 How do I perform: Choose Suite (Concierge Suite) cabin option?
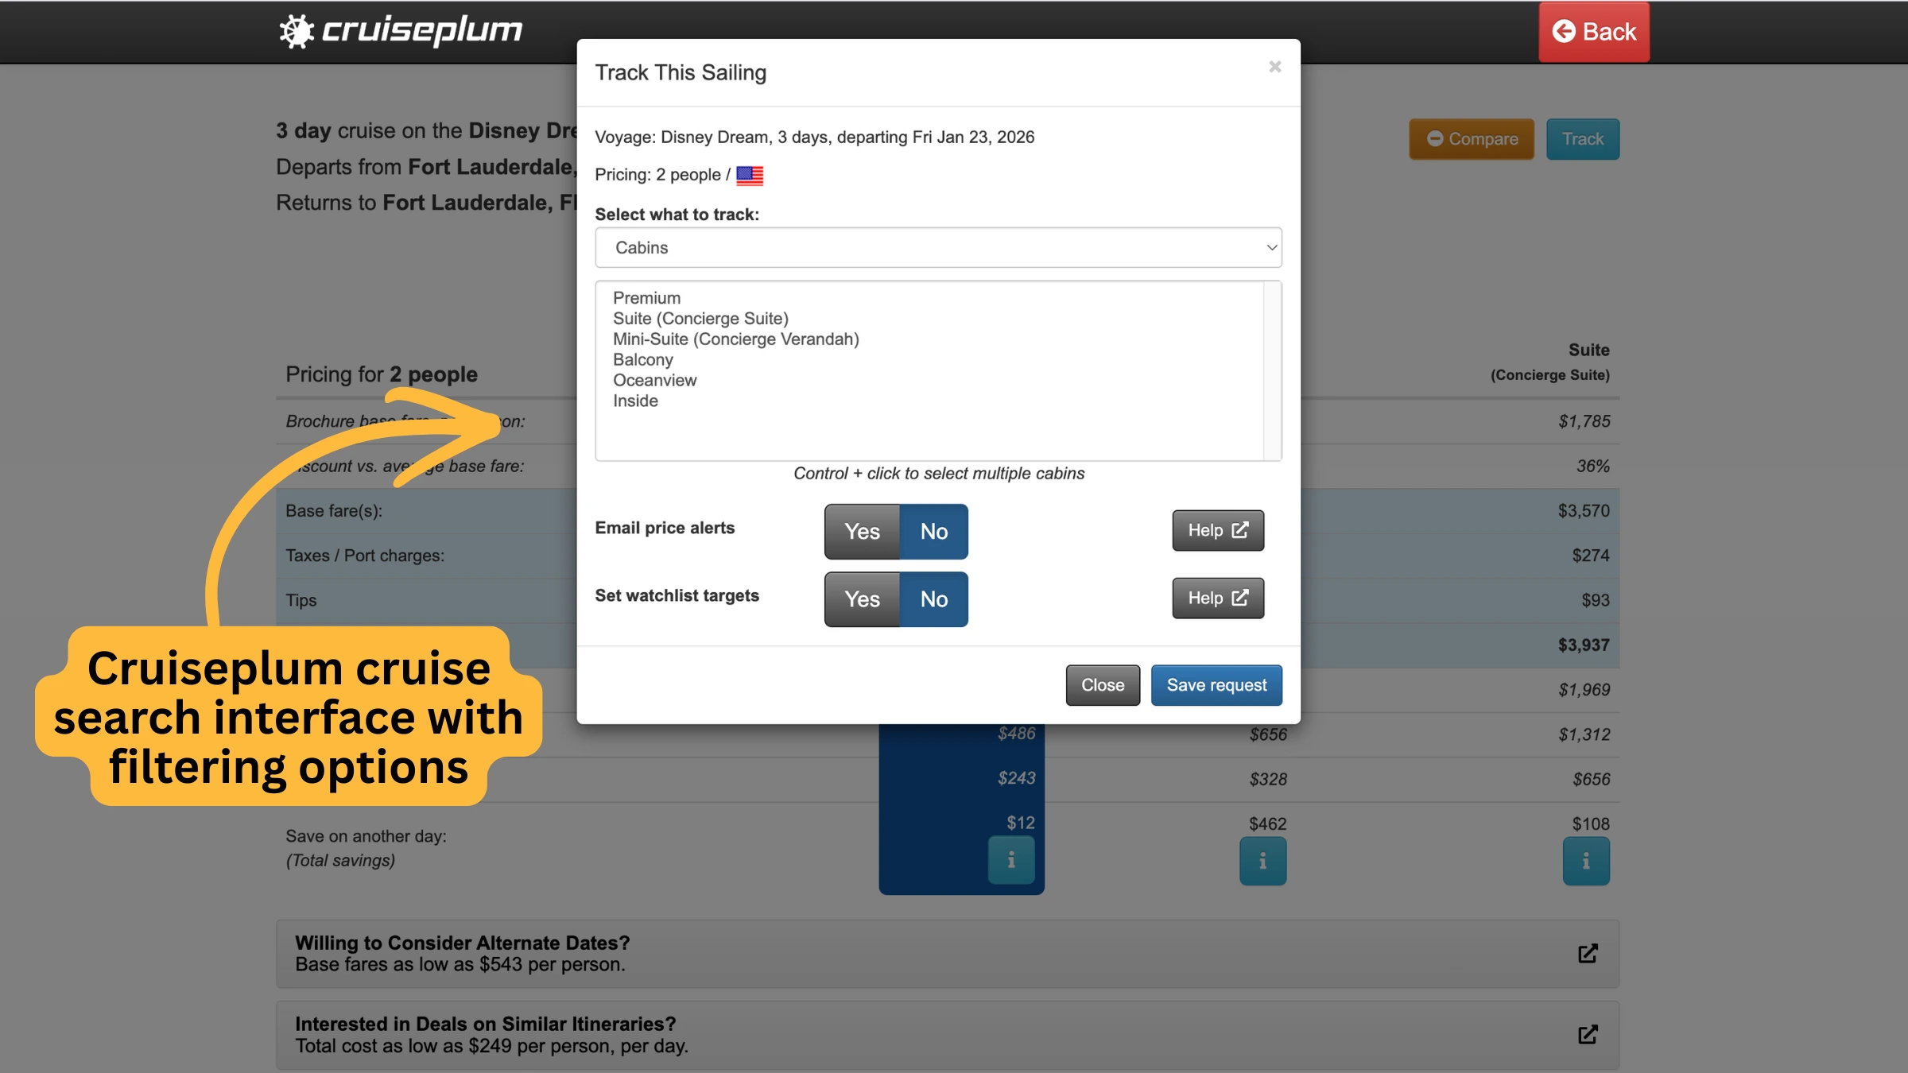(x=700, y=319)
